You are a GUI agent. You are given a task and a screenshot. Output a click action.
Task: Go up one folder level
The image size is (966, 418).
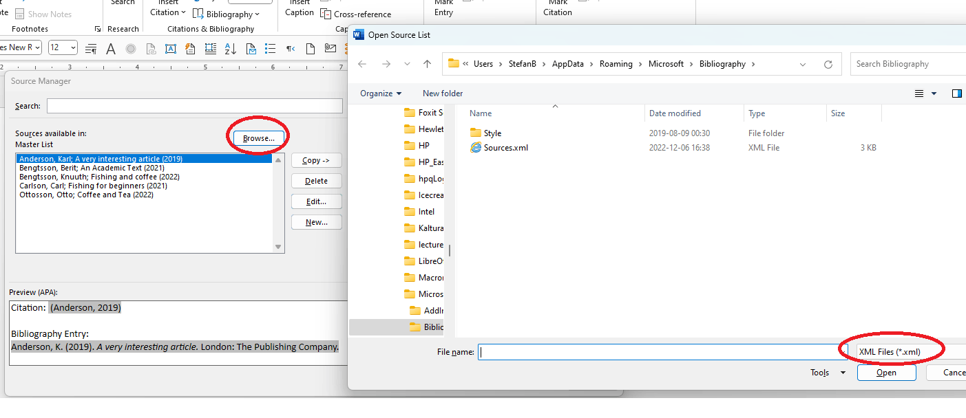pos(427,64)
